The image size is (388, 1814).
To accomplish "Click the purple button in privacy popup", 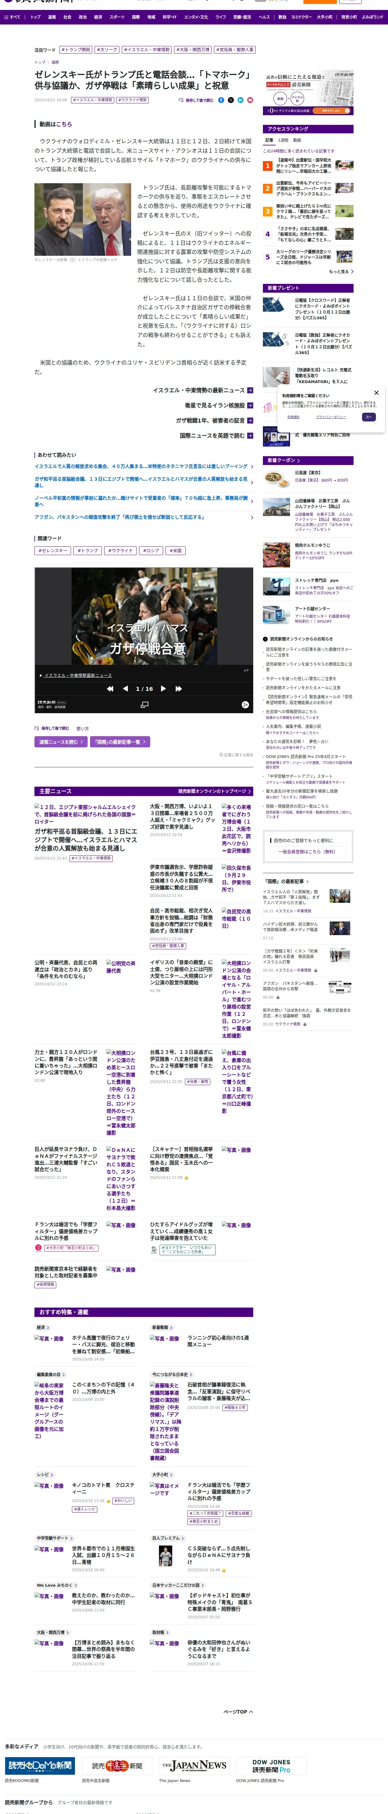I will click(x=369, y=417).
